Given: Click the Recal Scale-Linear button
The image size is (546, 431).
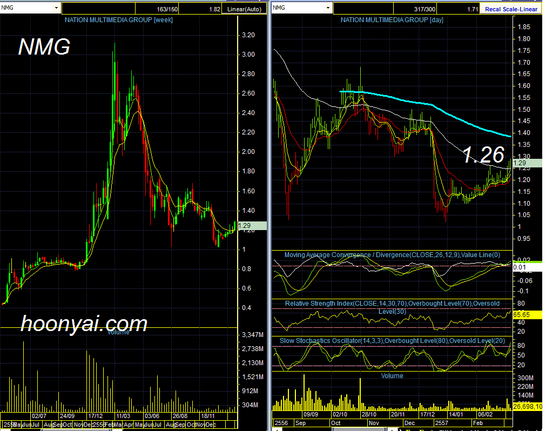Looking at the screenshot, I should (x=511, y=9).
